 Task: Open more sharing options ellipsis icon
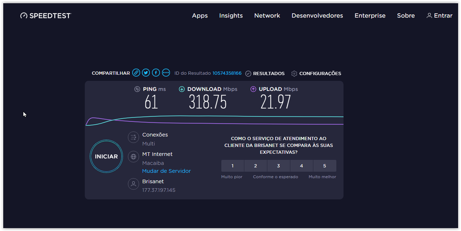coord(166,73)
